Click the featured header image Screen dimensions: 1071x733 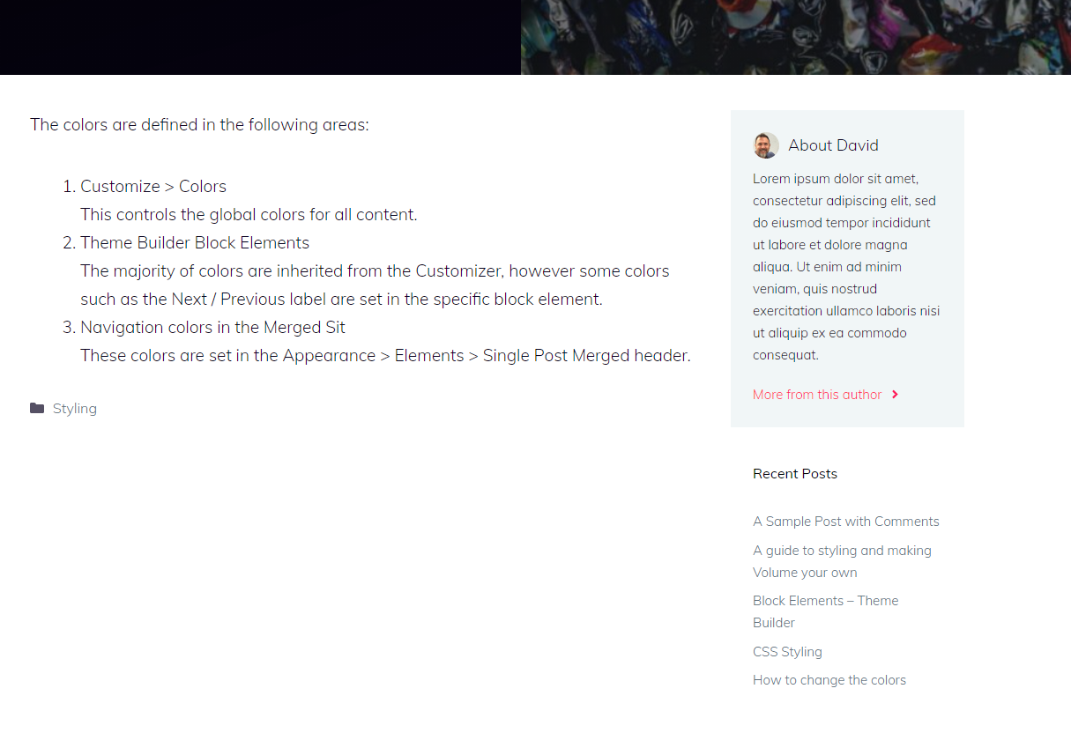796,37
